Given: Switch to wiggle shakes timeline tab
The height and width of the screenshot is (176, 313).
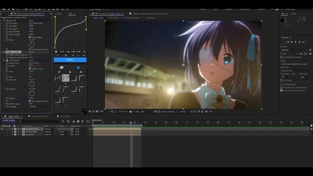Looking at the screenshot, I should pyautogui.click(x=14, y=116).
